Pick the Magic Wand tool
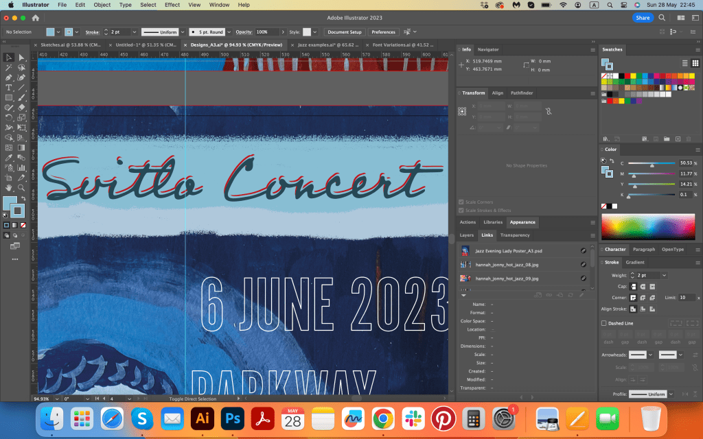 click(x=9, y=68)
